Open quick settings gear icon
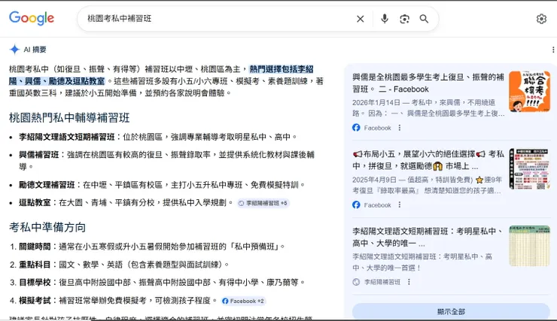This screenshot has width=557, height=321. click(x=541, y=19)
